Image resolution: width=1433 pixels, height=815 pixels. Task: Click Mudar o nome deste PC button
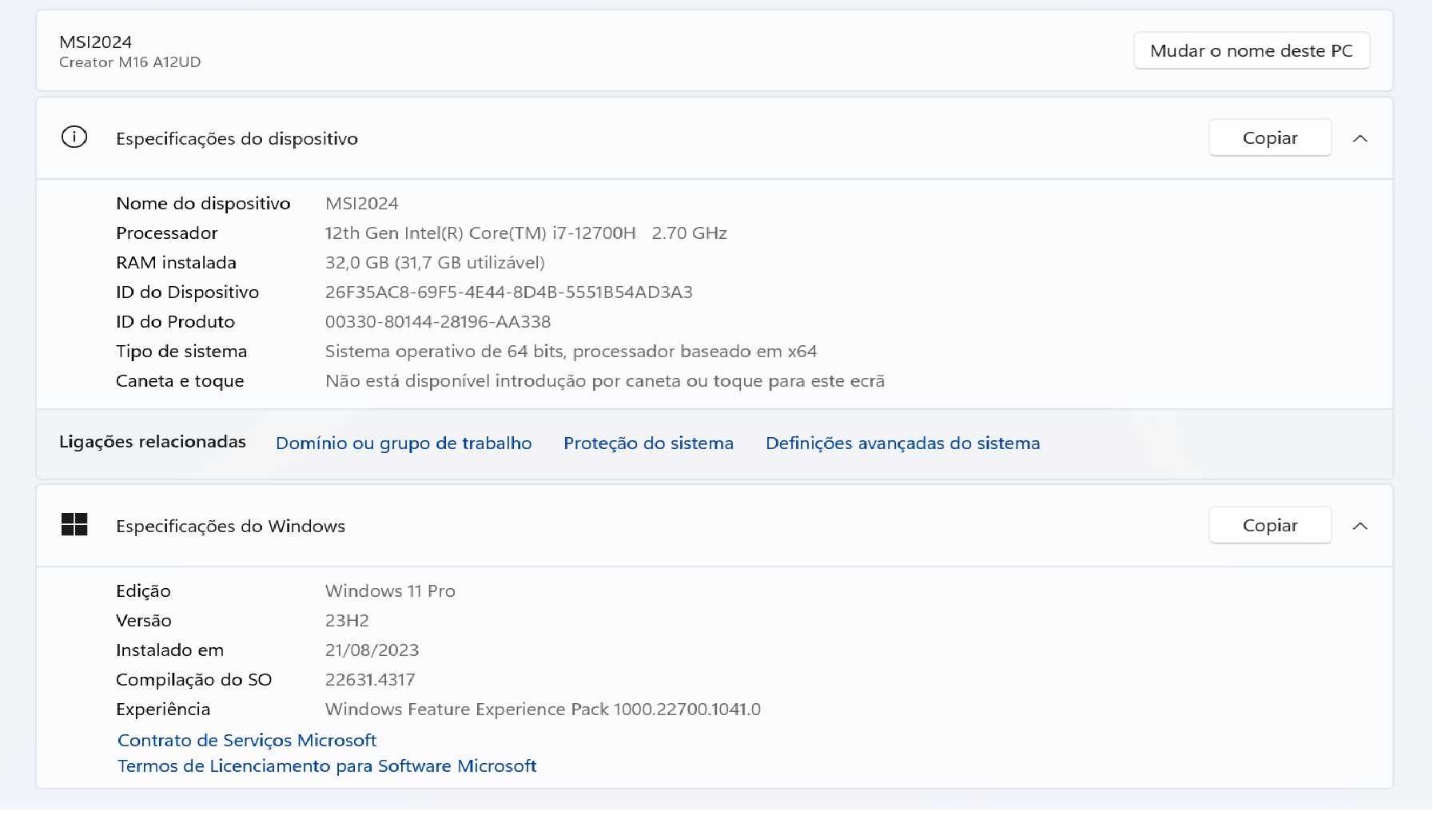tap(1252, 50)
